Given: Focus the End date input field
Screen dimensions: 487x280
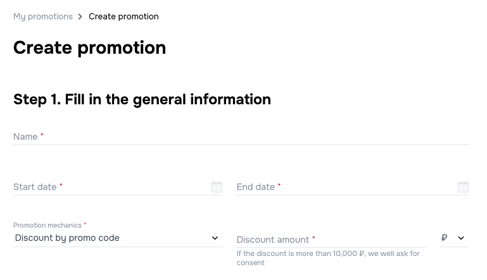Looking at the screenshot, I should (353, 187).
